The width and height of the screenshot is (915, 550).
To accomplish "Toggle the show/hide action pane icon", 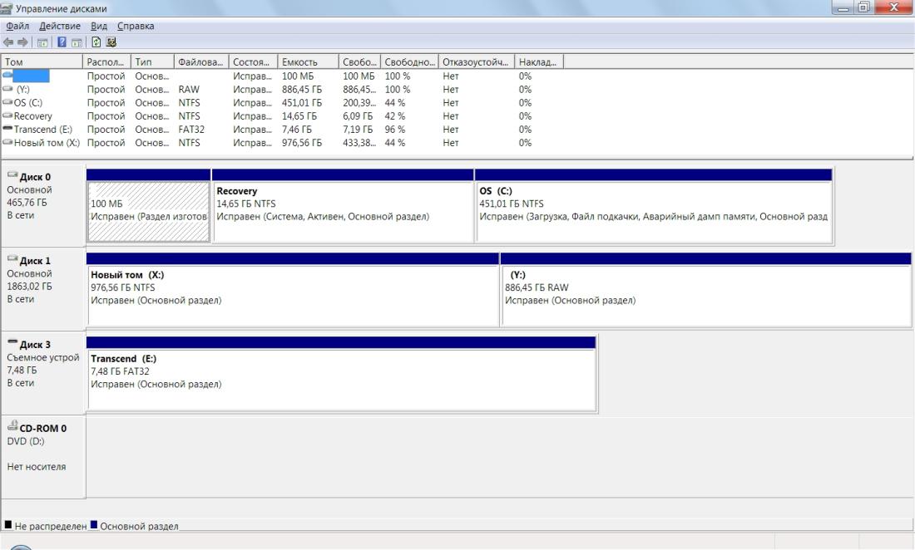I will 77,42.
